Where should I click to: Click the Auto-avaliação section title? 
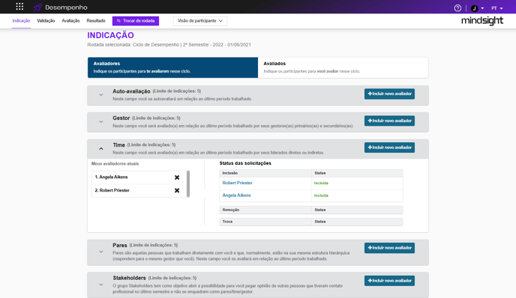click(131, 91)
